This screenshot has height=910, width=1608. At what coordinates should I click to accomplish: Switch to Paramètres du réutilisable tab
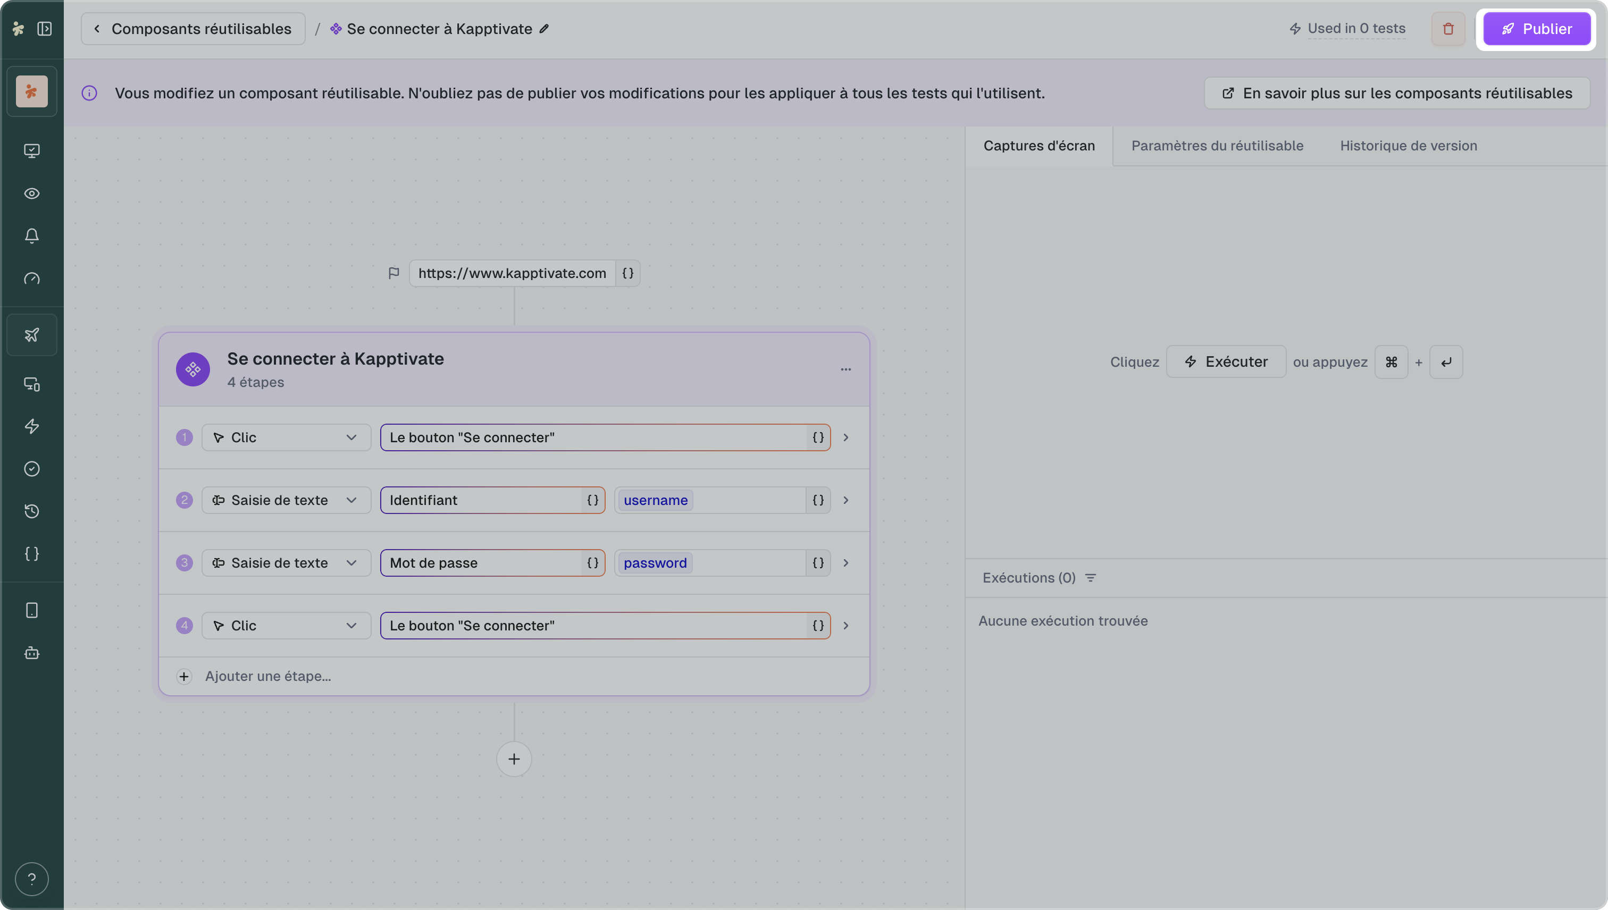point(1217,146)
